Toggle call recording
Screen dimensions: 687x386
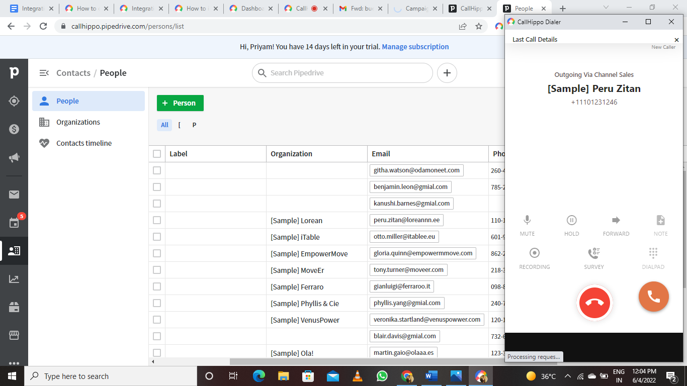(x=535, y=258)
